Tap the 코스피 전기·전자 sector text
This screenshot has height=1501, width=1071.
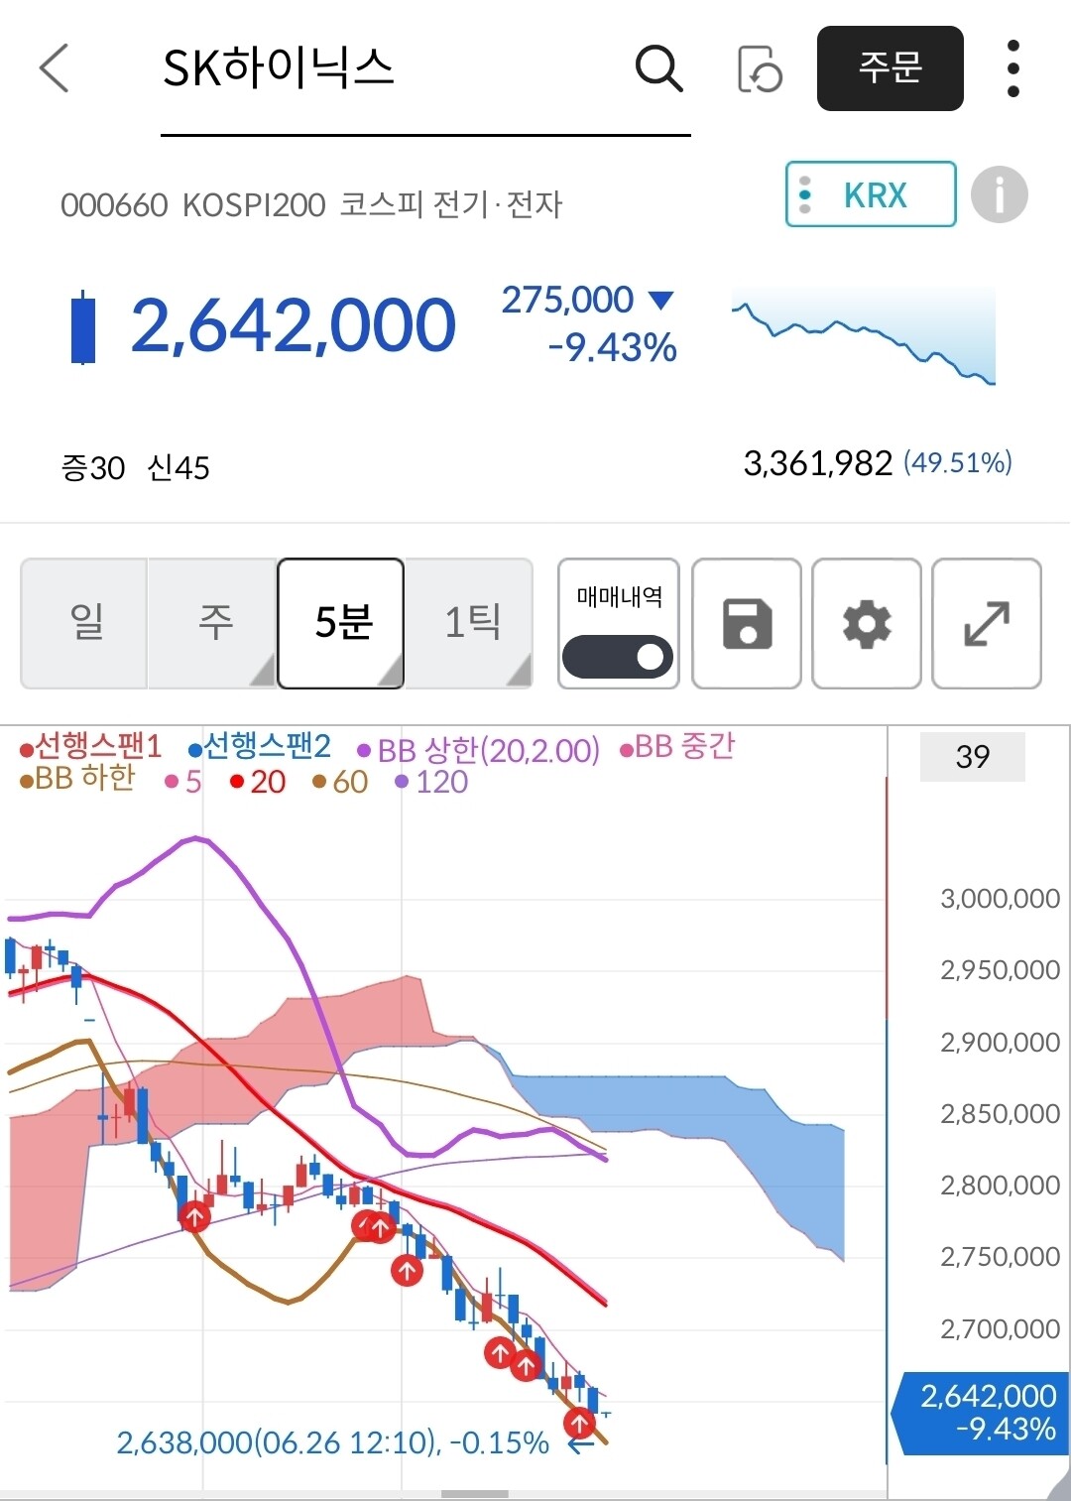(x=451, y=204)
